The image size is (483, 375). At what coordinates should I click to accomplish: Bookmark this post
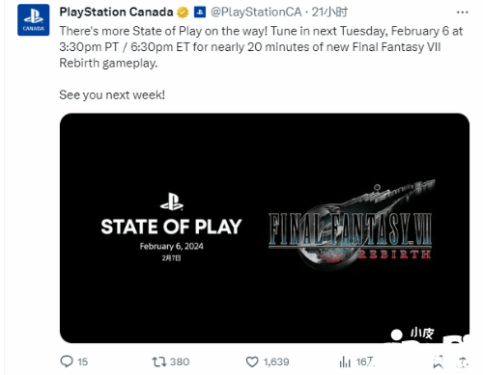(x=438, y=362)
